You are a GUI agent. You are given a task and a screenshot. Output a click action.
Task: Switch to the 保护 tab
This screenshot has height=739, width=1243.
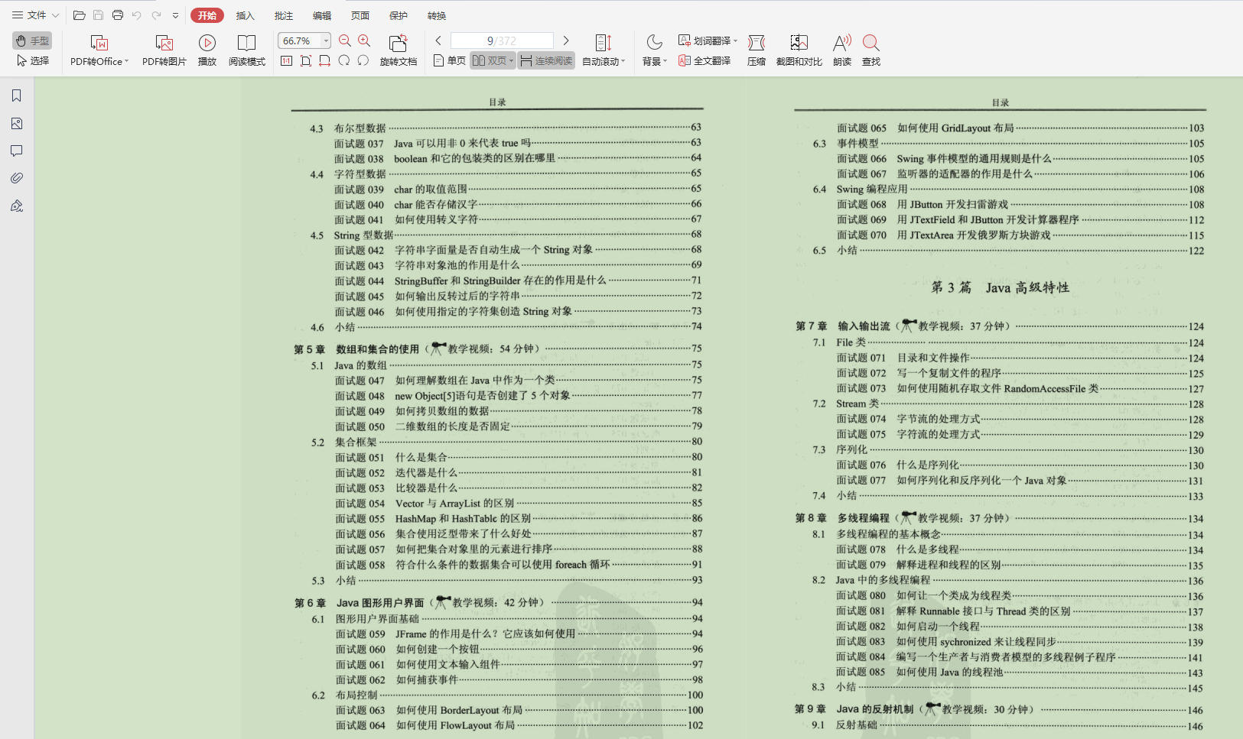399,15
